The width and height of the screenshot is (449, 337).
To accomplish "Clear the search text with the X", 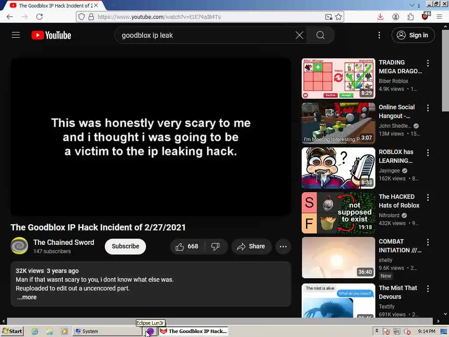I will (299, 35).
